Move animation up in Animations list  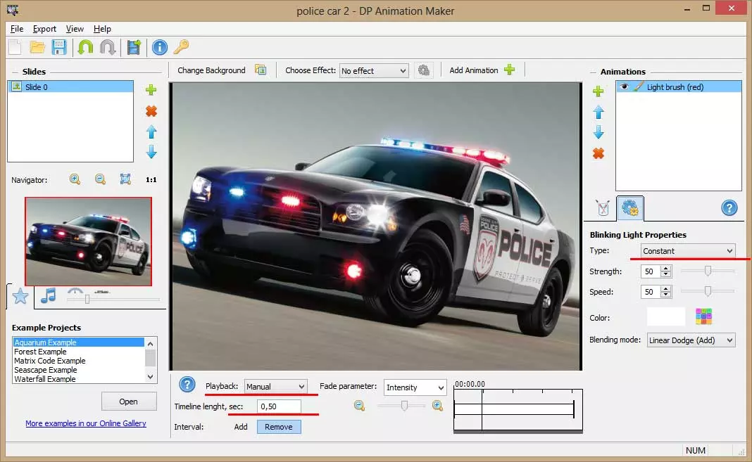click(x=598, y=112)
